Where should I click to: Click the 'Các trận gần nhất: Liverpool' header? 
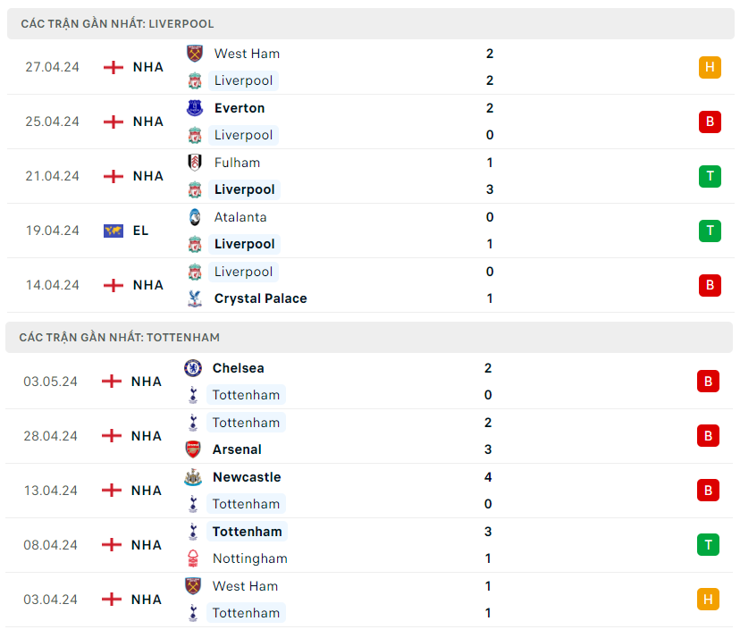[117, 24]
